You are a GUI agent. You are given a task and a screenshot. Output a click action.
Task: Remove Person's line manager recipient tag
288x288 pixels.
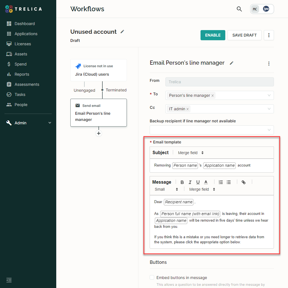click(213, 96)
